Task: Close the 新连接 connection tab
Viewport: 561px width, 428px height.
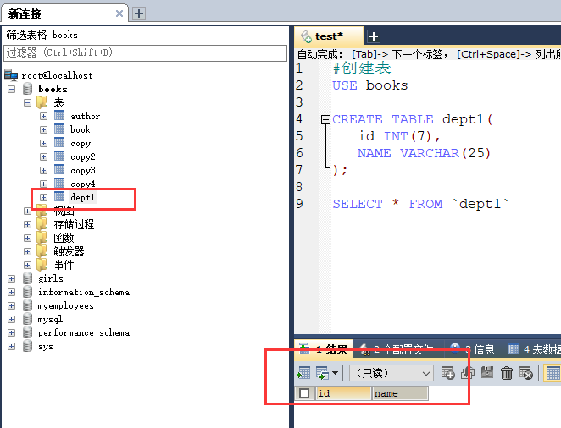Action: [x=119, y=14]
